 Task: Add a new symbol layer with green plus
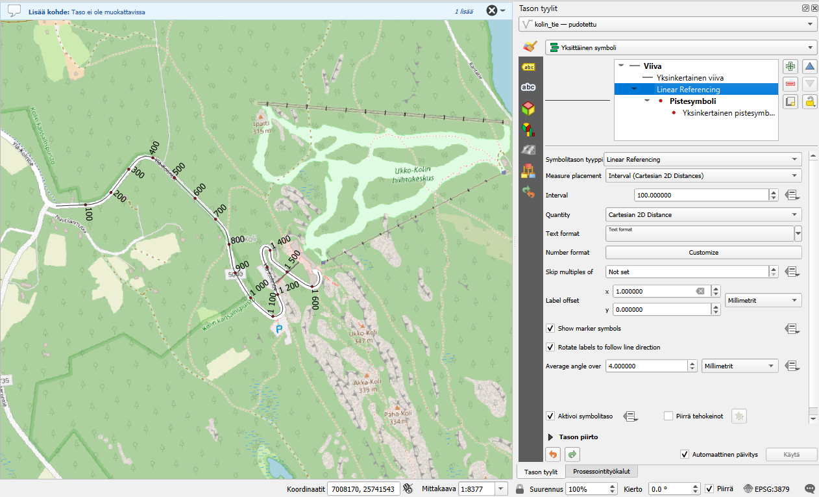tap(790, 66)
